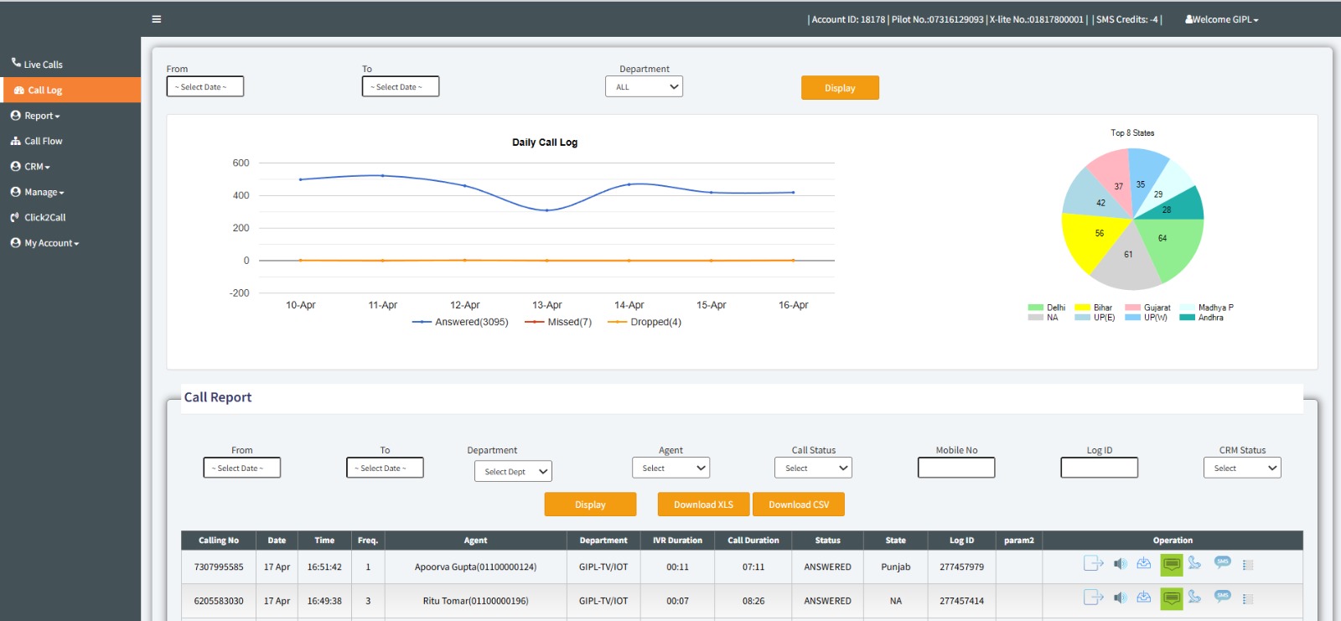Click the Download XLS button
1341x621 pixels.
click(703, 505)
